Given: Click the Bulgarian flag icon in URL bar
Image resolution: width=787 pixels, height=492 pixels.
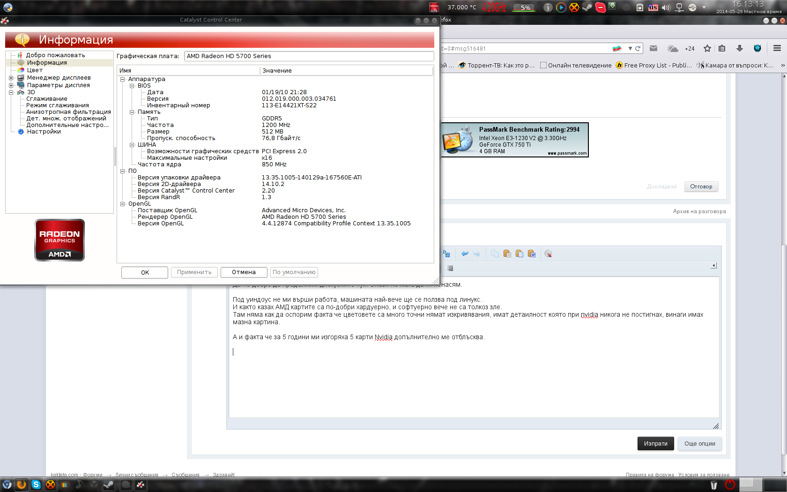Looking at the screenshot, I should (x=617, y=48).
